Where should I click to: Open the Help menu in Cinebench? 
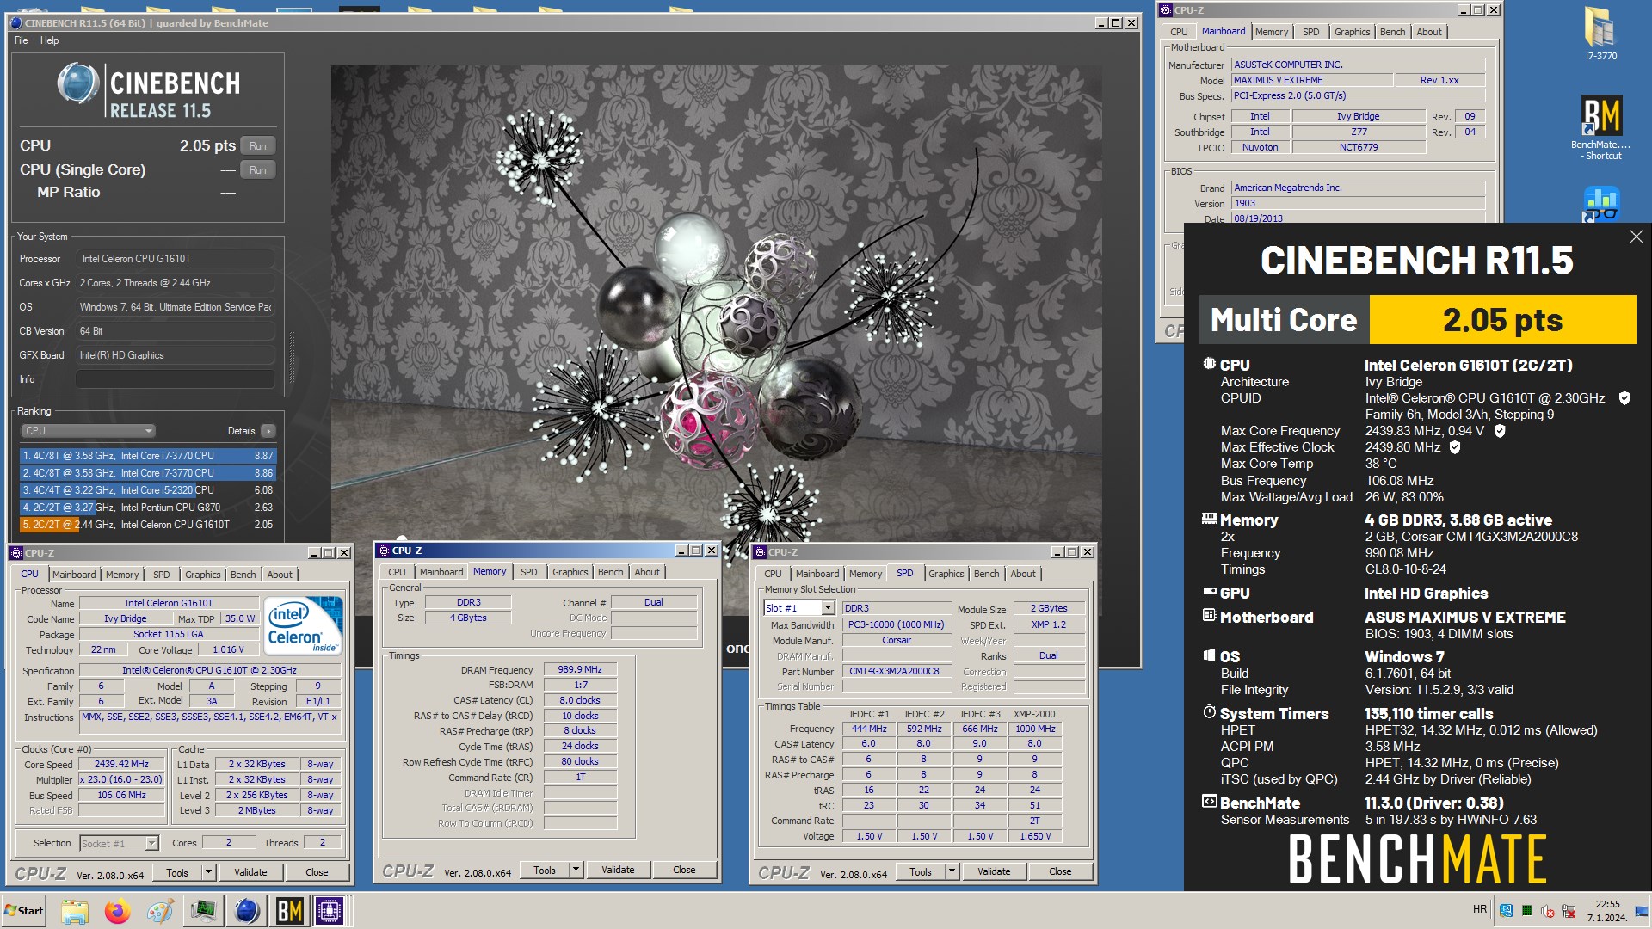tap(50, 40)
